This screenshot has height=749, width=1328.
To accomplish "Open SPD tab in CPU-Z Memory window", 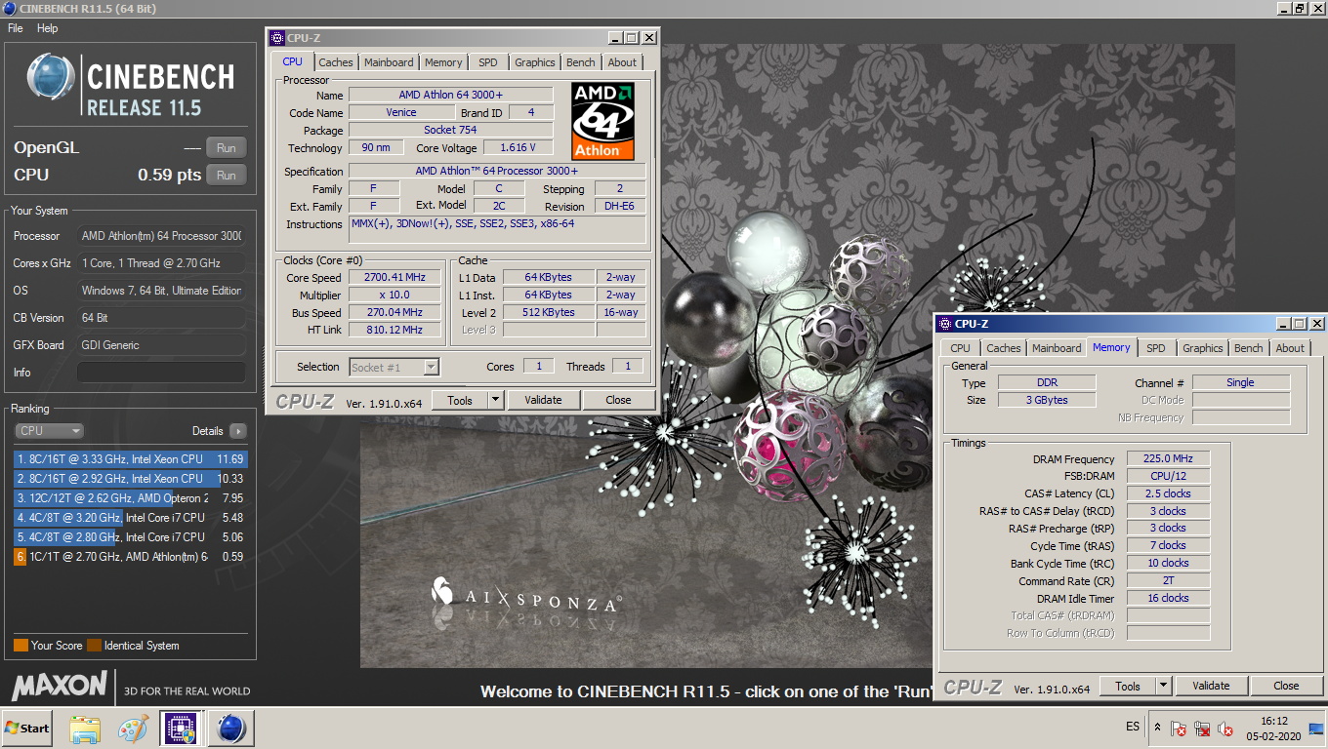I will (x=1156, y=348).
